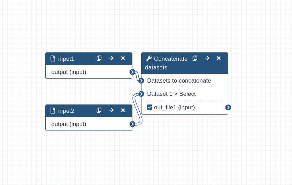
Task: Click the Datasets to concatenate input terminal
Action: coord(141,81)
